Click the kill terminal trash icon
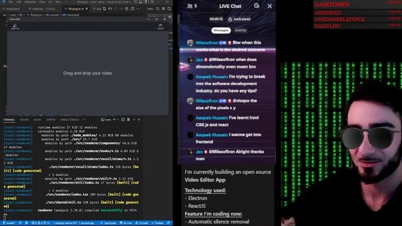 click(x=128, y=120)
